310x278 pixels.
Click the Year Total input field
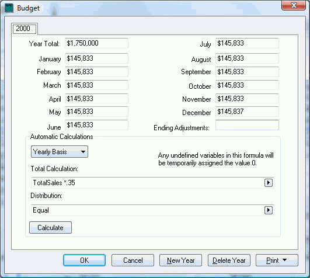coord(96,43)
